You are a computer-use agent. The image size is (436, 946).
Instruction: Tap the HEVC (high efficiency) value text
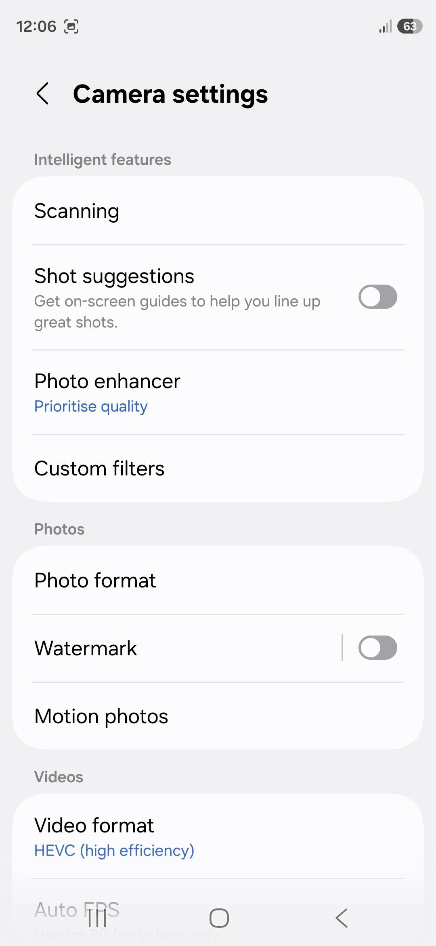pyautogui.click(x=114, y=850)
